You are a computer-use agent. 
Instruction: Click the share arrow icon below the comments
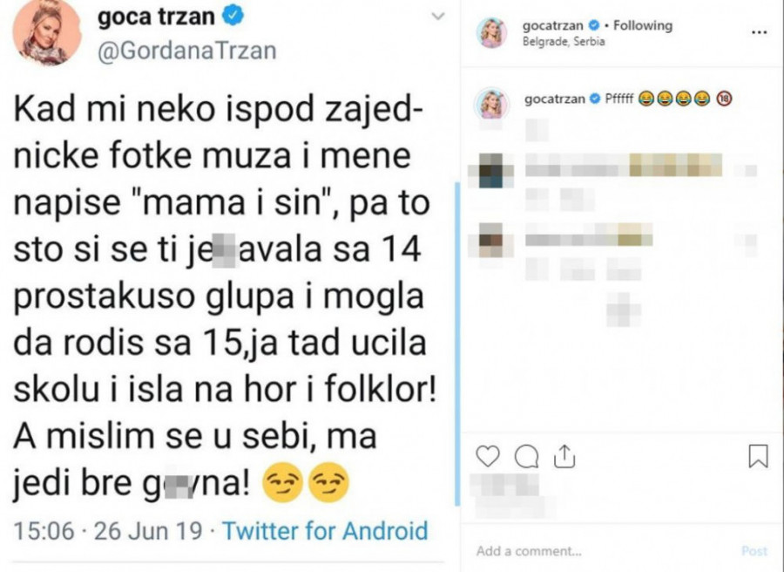point(564,456)
